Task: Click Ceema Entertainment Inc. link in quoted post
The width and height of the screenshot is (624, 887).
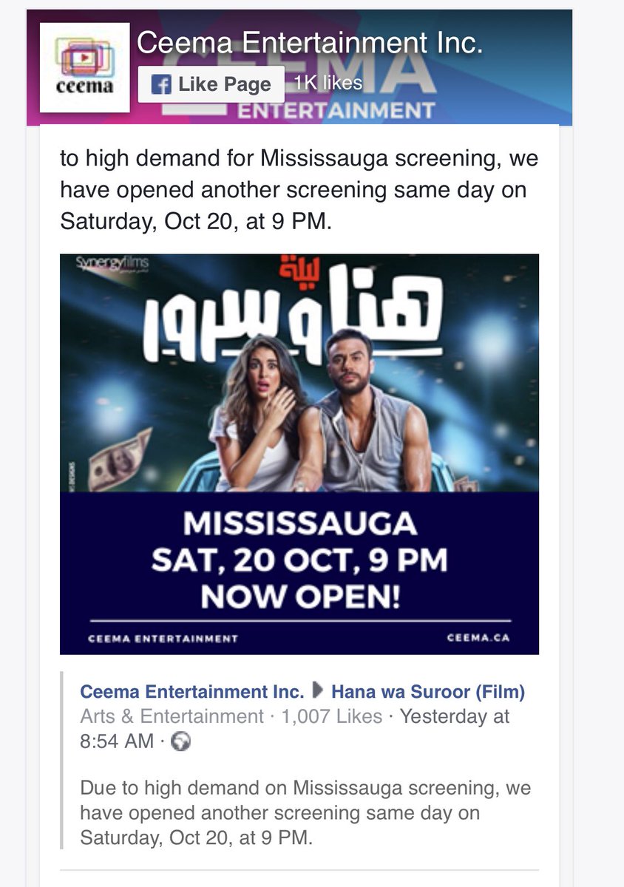Action: point(192,692)
